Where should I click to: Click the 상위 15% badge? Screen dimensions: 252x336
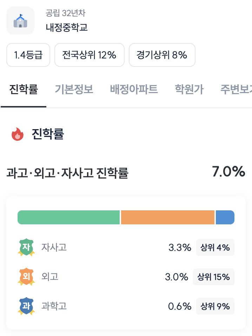point(214,277)
